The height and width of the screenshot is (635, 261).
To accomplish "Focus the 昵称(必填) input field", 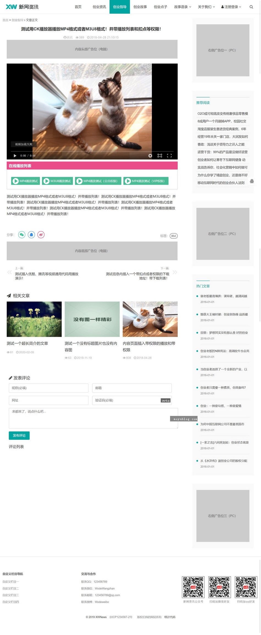I will (x=49, y=388).
